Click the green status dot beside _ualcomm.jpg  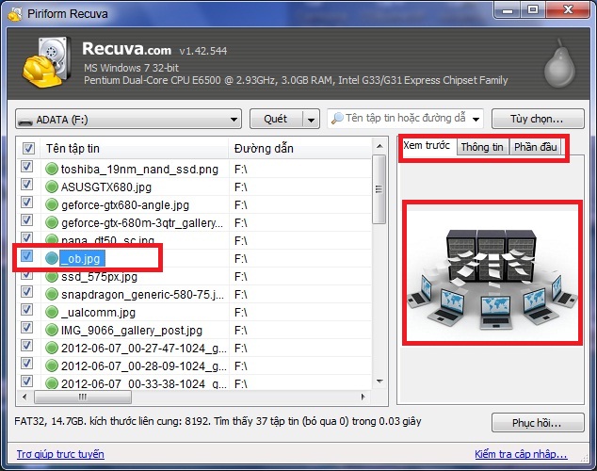tap(52, 312)
